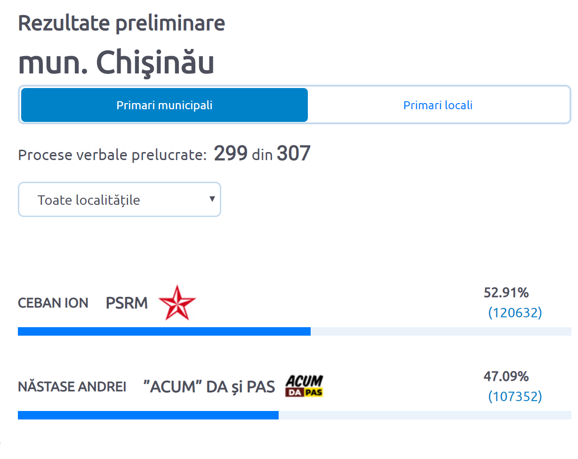578x459 pixels.
Task: Click the PSRM red star logo
Action: [177, 303]
